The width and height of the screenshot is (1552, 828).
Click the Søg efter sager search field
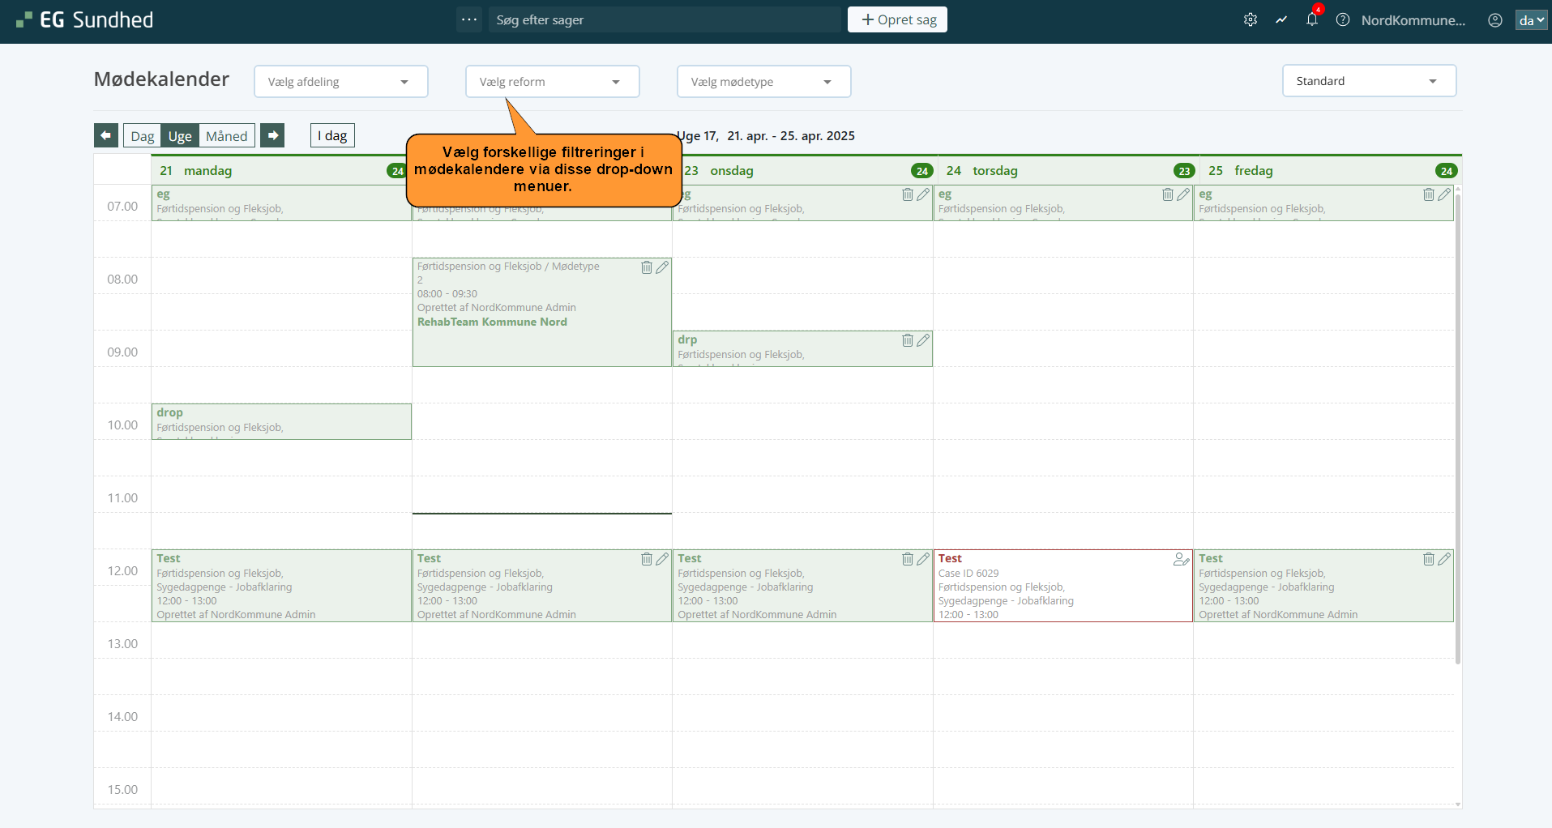665,19
